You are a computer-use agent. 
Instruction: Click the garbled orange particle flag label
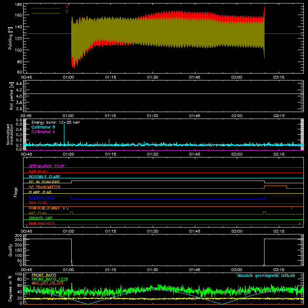[44, 208]
